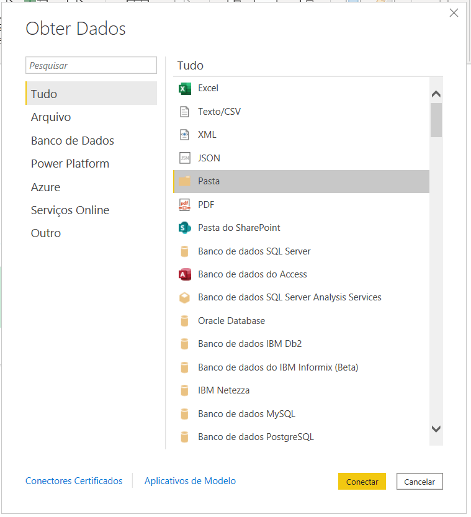Select the Texto/CSV connector label
Screen dimensions: 471x517
point(219,112)
